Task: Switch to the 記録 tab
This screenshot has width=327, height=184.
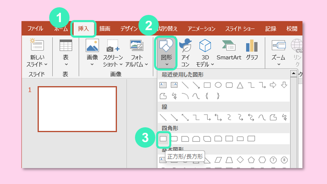Action: (x=271, y=29)
